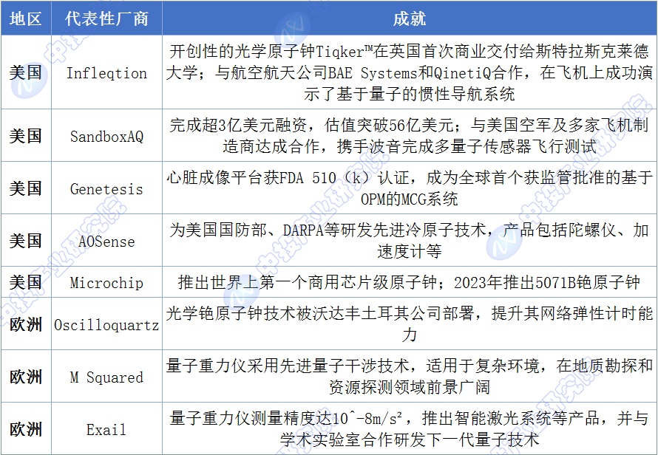
Task: Select the 欧洲 cell in Oscilloquartz row
Action: click(x=26, y=324)
